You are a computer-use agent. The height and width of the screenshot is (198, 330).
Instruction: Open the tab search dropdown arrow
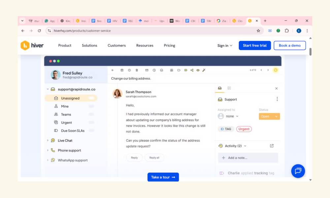coord(22,21)
